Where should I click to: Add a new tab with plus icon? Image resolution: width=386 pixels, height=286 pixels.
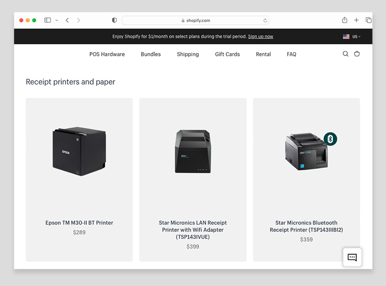pos(356,20)
